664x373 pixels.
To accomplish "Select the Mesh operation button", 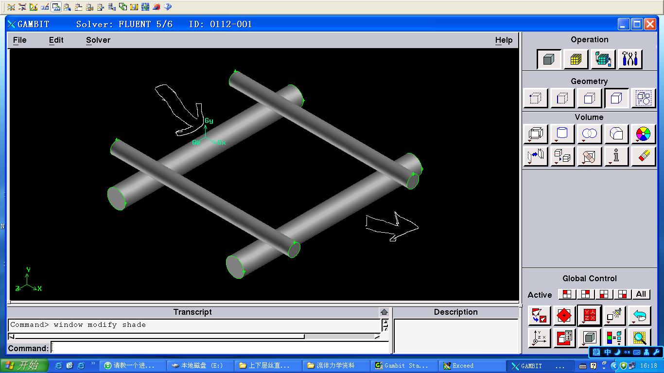I will pyautogui.click(x=576, y=59).
